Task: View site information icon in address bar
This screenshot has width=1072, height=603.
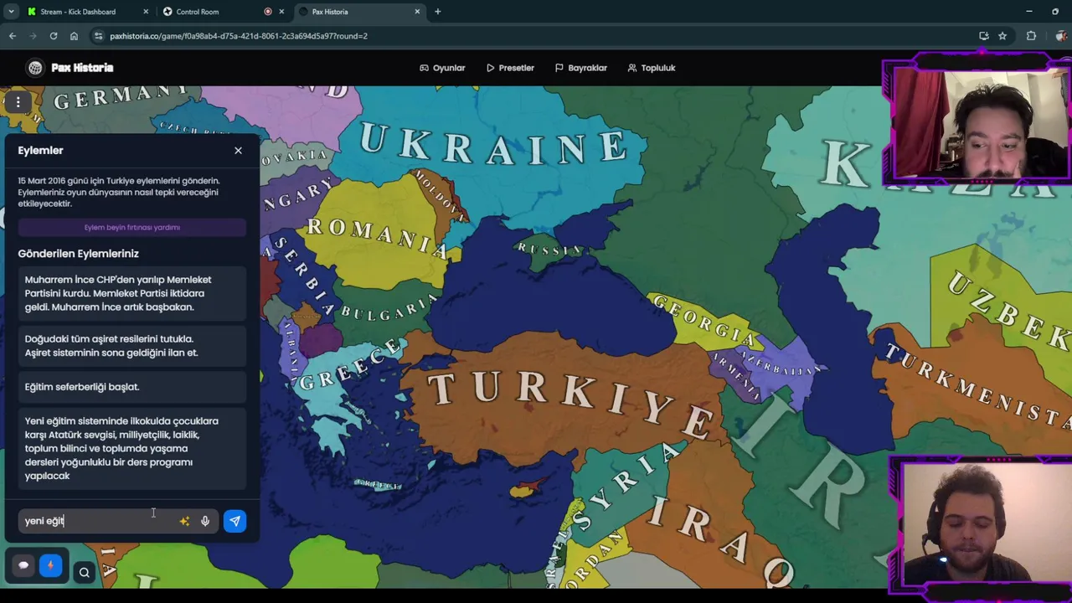Action: (99, 36)
